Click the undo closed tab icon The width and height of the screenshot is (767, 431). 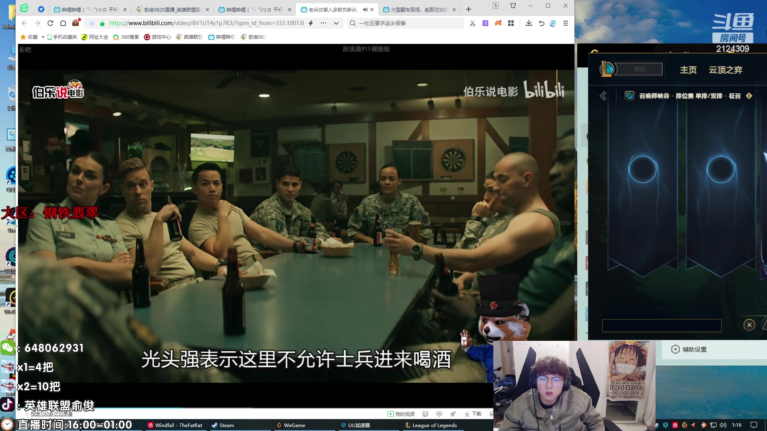pos(542,23)
